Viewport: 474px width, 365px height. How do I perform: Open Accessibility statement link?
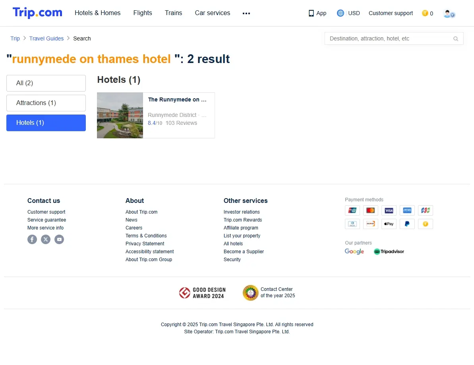(x=150, y=252)
